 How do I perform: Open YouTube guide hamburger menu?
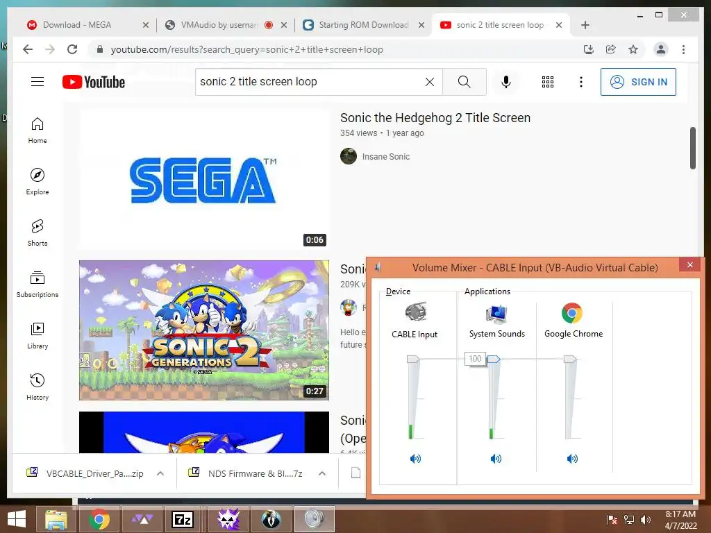[x=37, y=82]
